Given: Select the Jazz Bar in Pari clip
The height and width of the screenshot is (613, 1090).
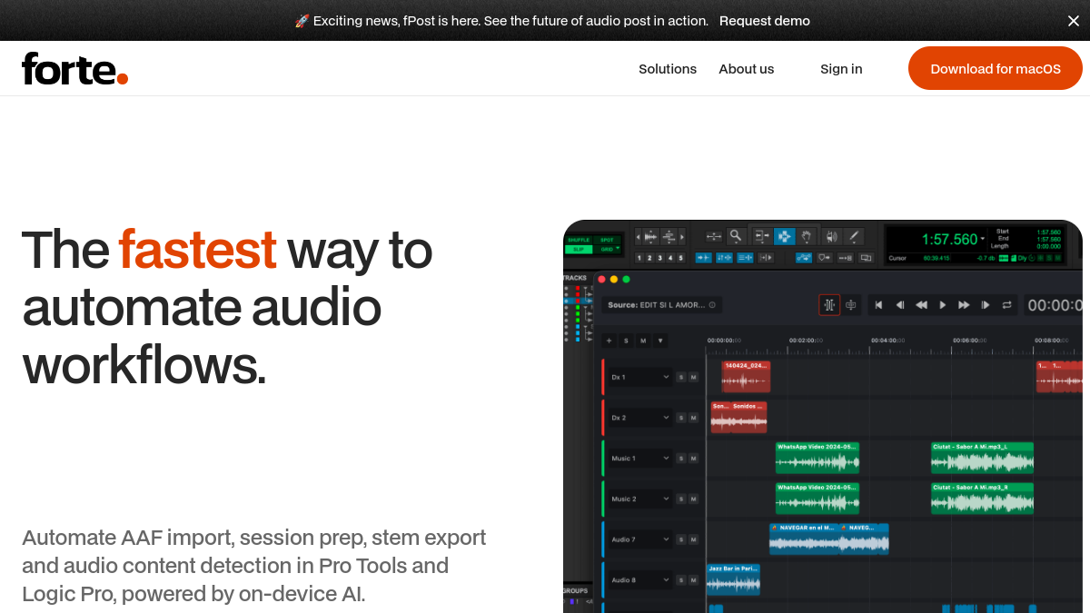Looking at the screenshot, I should [x=733, y=579].
